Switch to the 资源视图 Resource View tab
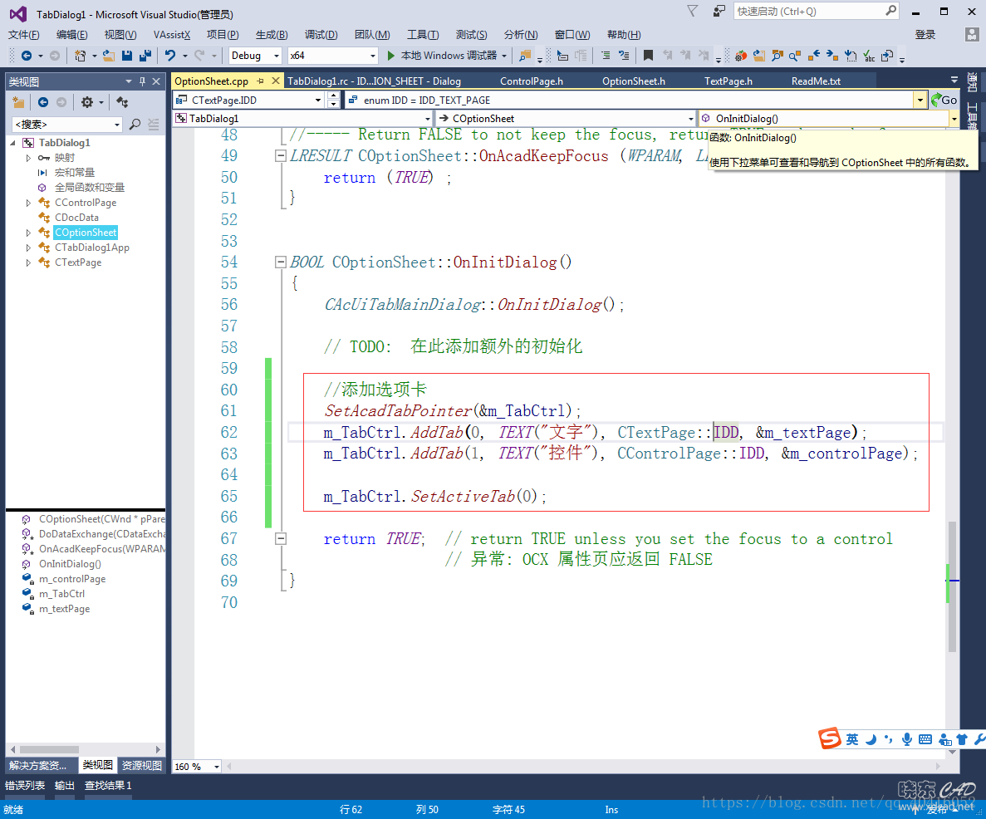 click(x=141, y=765)
